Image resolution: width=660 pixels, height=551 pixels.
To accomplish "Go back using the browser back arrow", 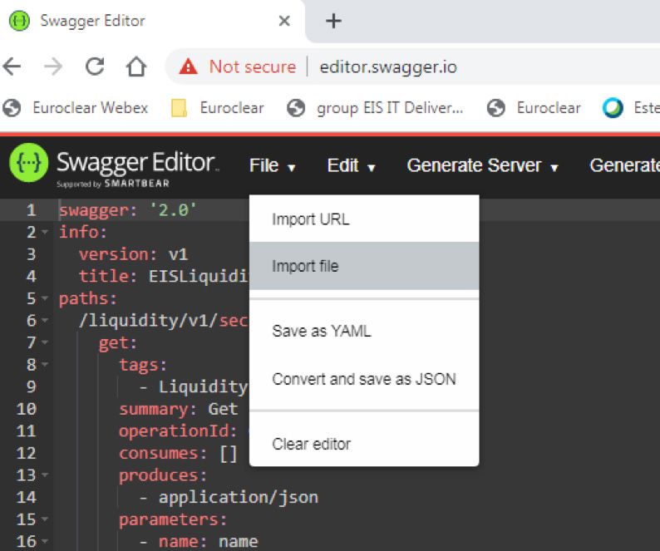I will [12, 66].
